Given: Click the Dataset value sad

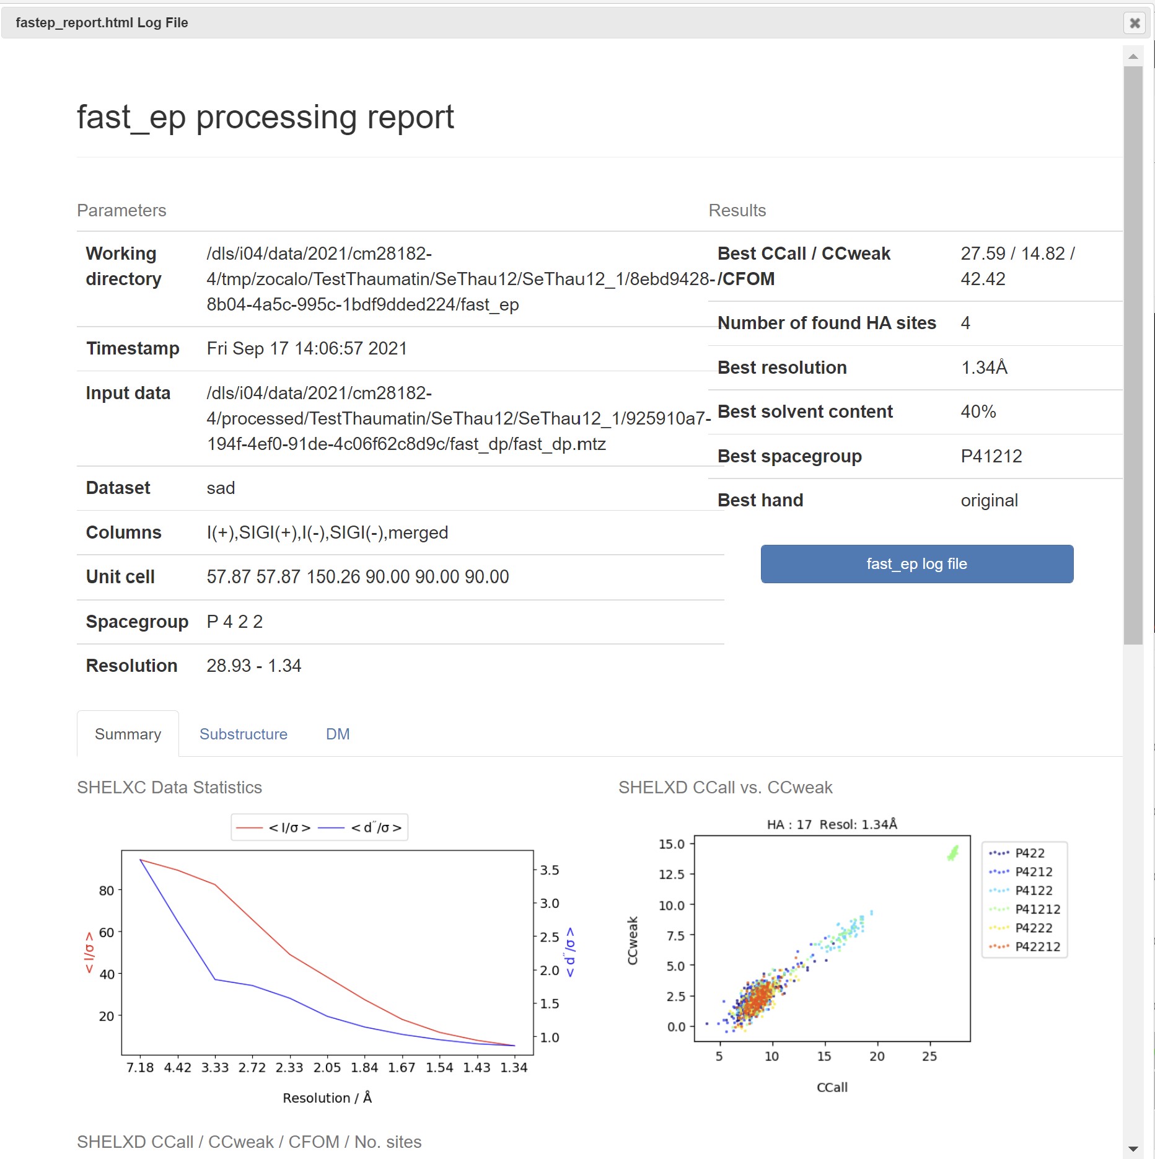Looking at the screenshot, I should coord(221,488).
